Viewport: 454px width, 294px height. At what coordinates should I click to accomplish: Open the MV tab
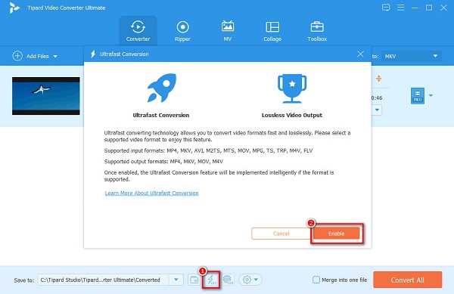(x=228, y=31)
